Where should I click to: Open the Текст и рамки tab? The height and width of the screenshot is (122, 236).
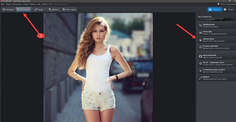(69, 10)
